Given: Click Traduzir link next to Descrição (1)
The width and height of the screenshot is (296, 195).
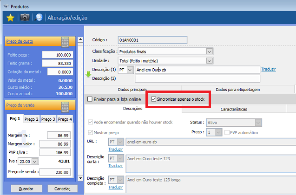Looking at the screenshot, I should pos(268,69).
